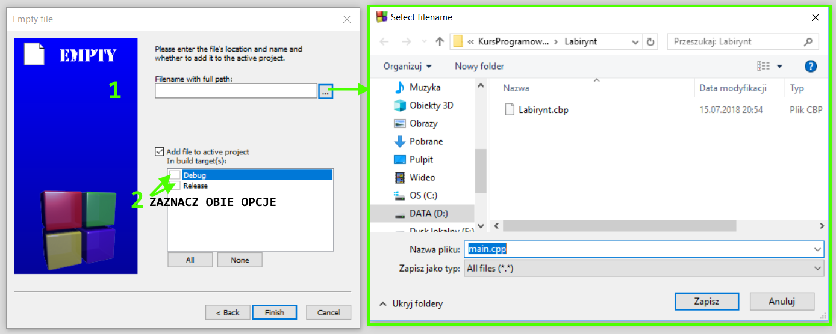
Task: Click Nowy folder in toolbar
Action: pyautogui.click(x=479, y=66)
